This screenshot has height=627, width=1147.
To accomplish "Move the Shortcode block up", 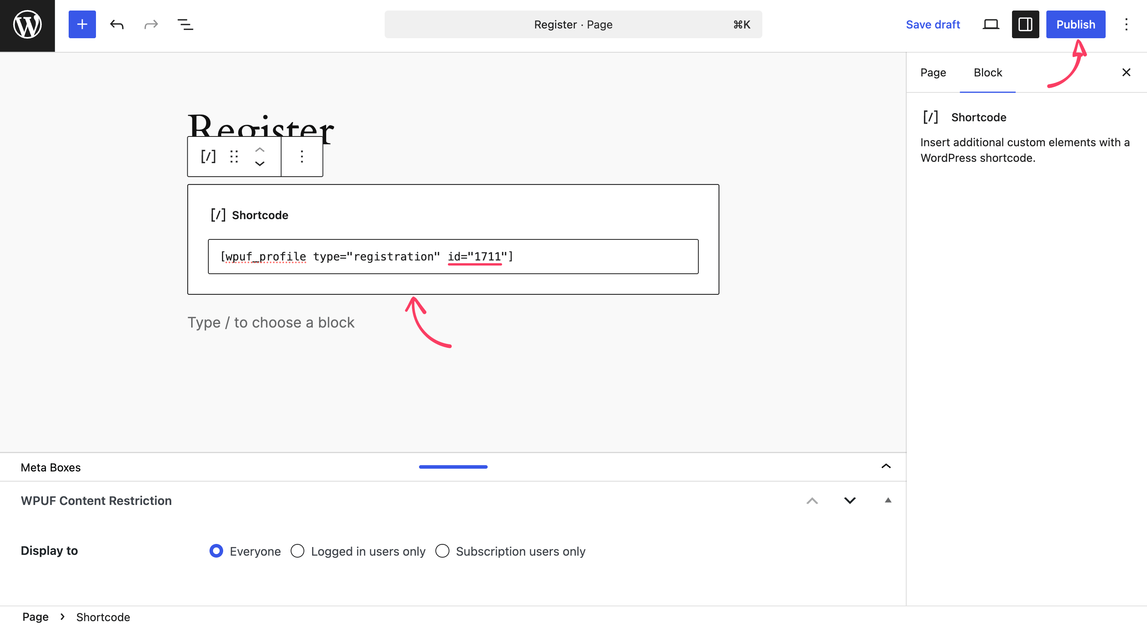I will [x=259, y=150].
